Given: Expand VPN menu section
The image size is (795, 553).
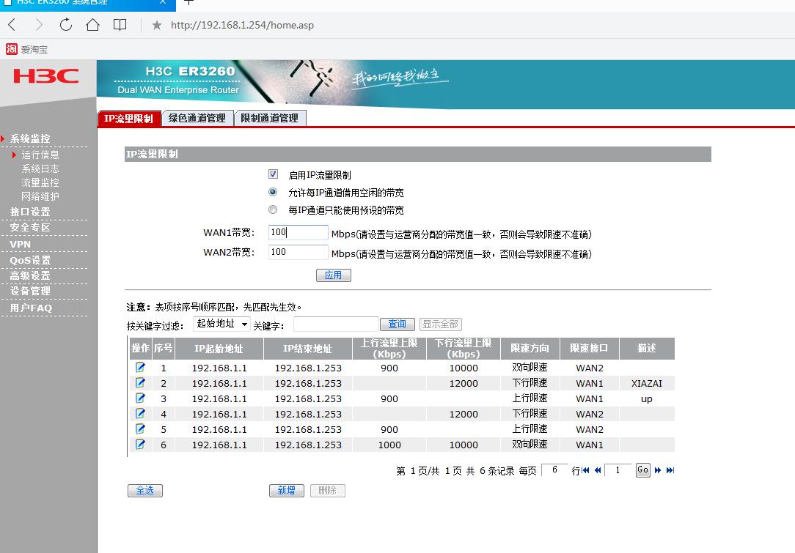Looking at the screenshot, I should 21,244.
